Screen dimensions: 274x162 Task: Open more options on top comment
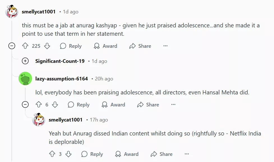pyautogui.click(x=165, y=46)
